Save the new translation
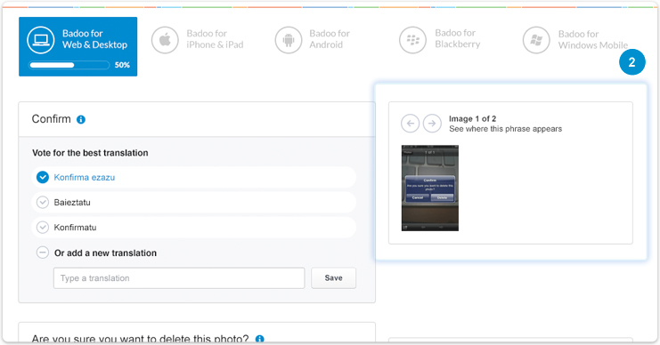This screenshot has height=345, width=660. click(x=333, y=278)
